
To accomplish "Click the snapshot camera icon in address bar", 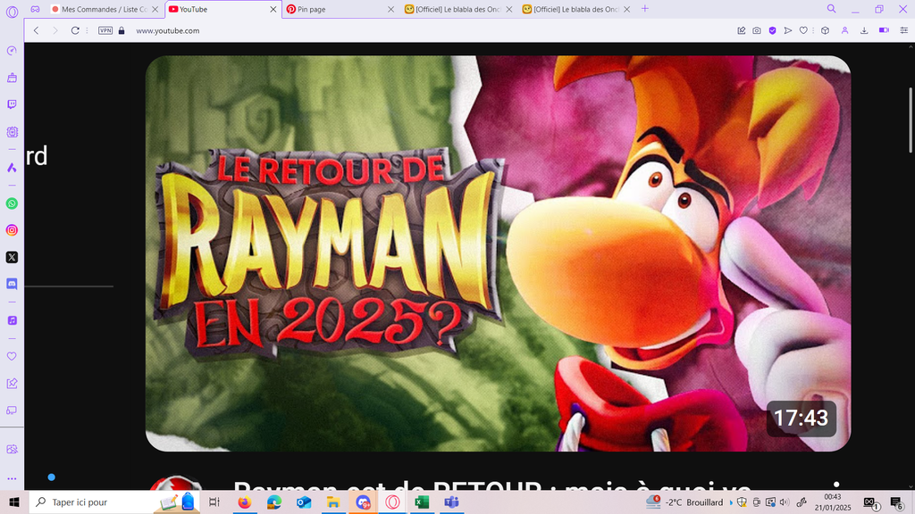I will (x=757, y=30).
